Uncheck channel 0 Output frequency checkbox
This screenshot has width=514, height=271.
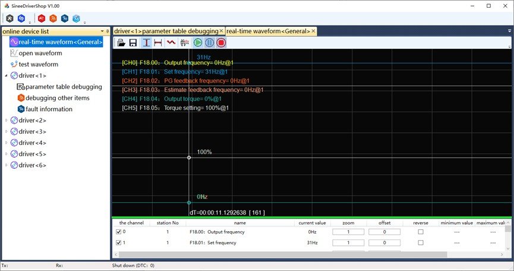point(119,232)
